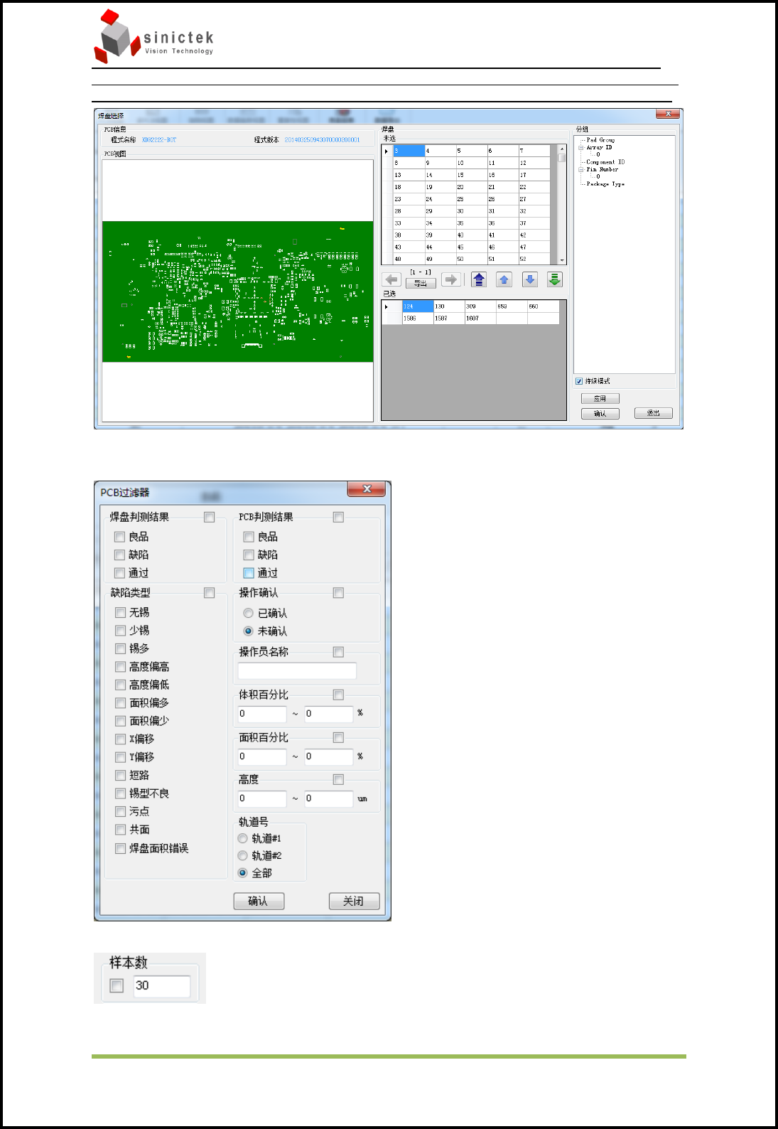Click 确认 in the pad selection dialog

pos(600,413)
